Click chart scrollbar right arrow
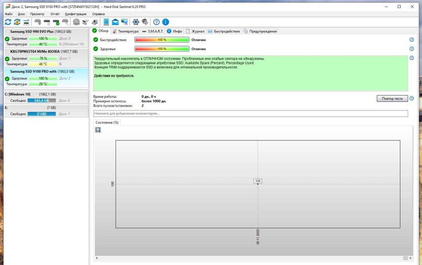This screenshot has width=422, height=265. [411, 258]
